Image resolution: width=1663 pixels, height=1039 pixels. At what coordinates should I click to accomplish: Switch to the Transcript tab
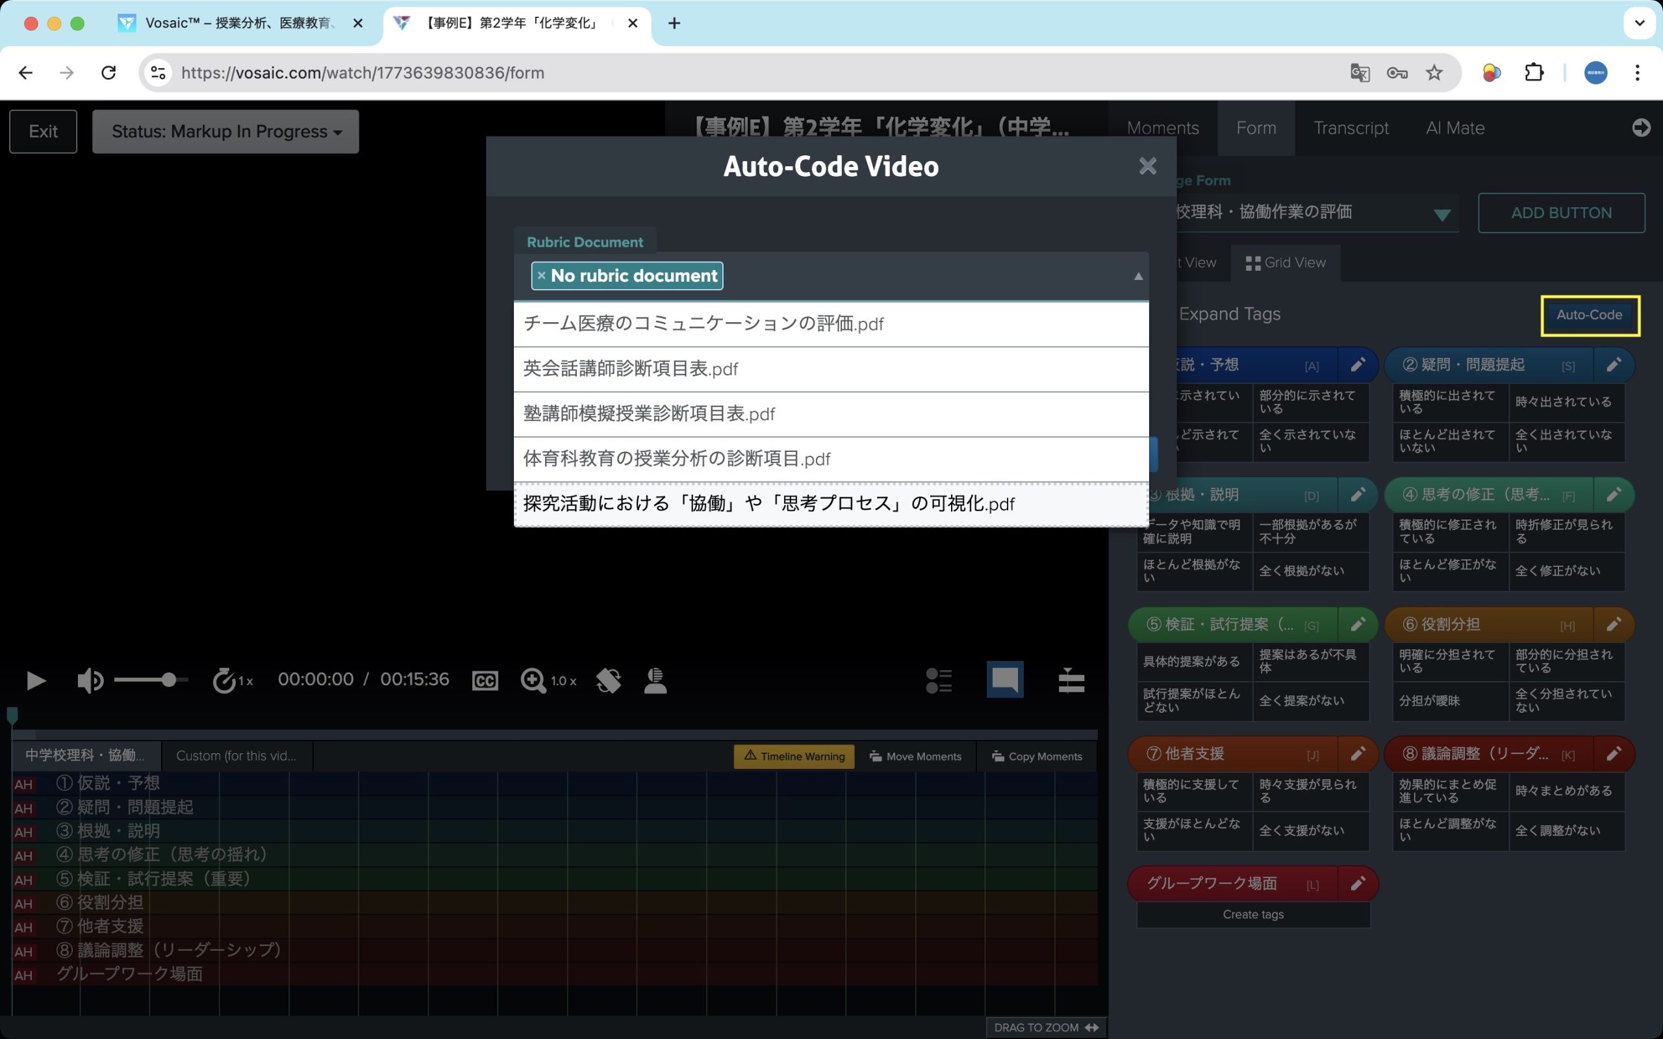pyautogui.click(x=1351, y=128)
